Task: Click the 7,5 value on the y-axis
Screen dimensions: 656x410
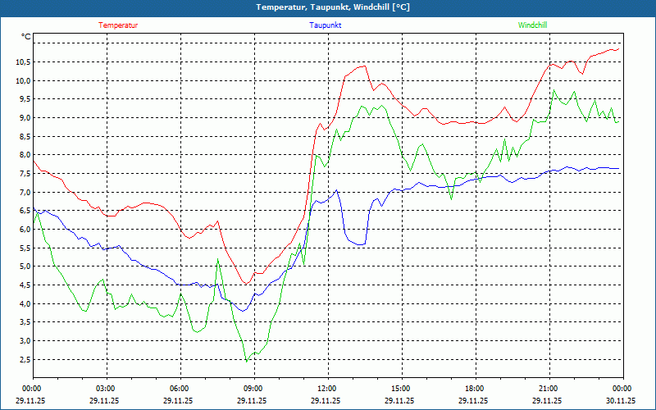Action: [24, 174]
